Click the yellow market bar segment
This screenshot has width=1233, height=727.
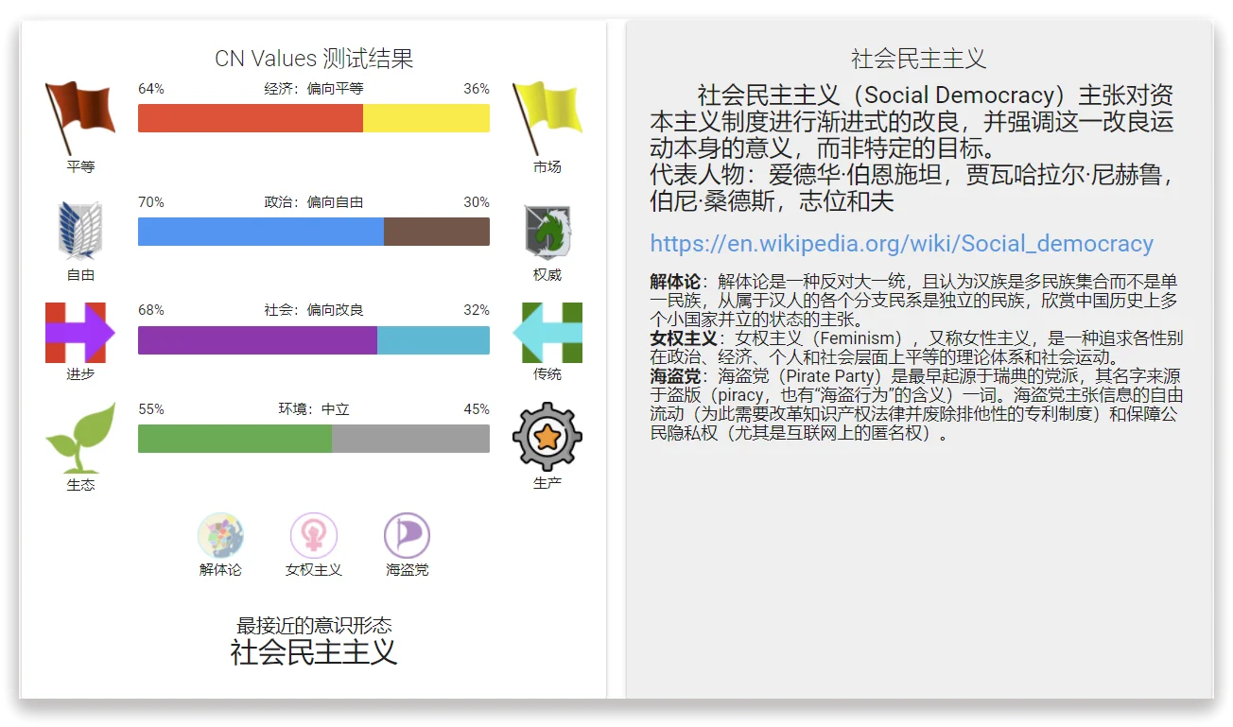pyautogui.click(x=425, y=118)
